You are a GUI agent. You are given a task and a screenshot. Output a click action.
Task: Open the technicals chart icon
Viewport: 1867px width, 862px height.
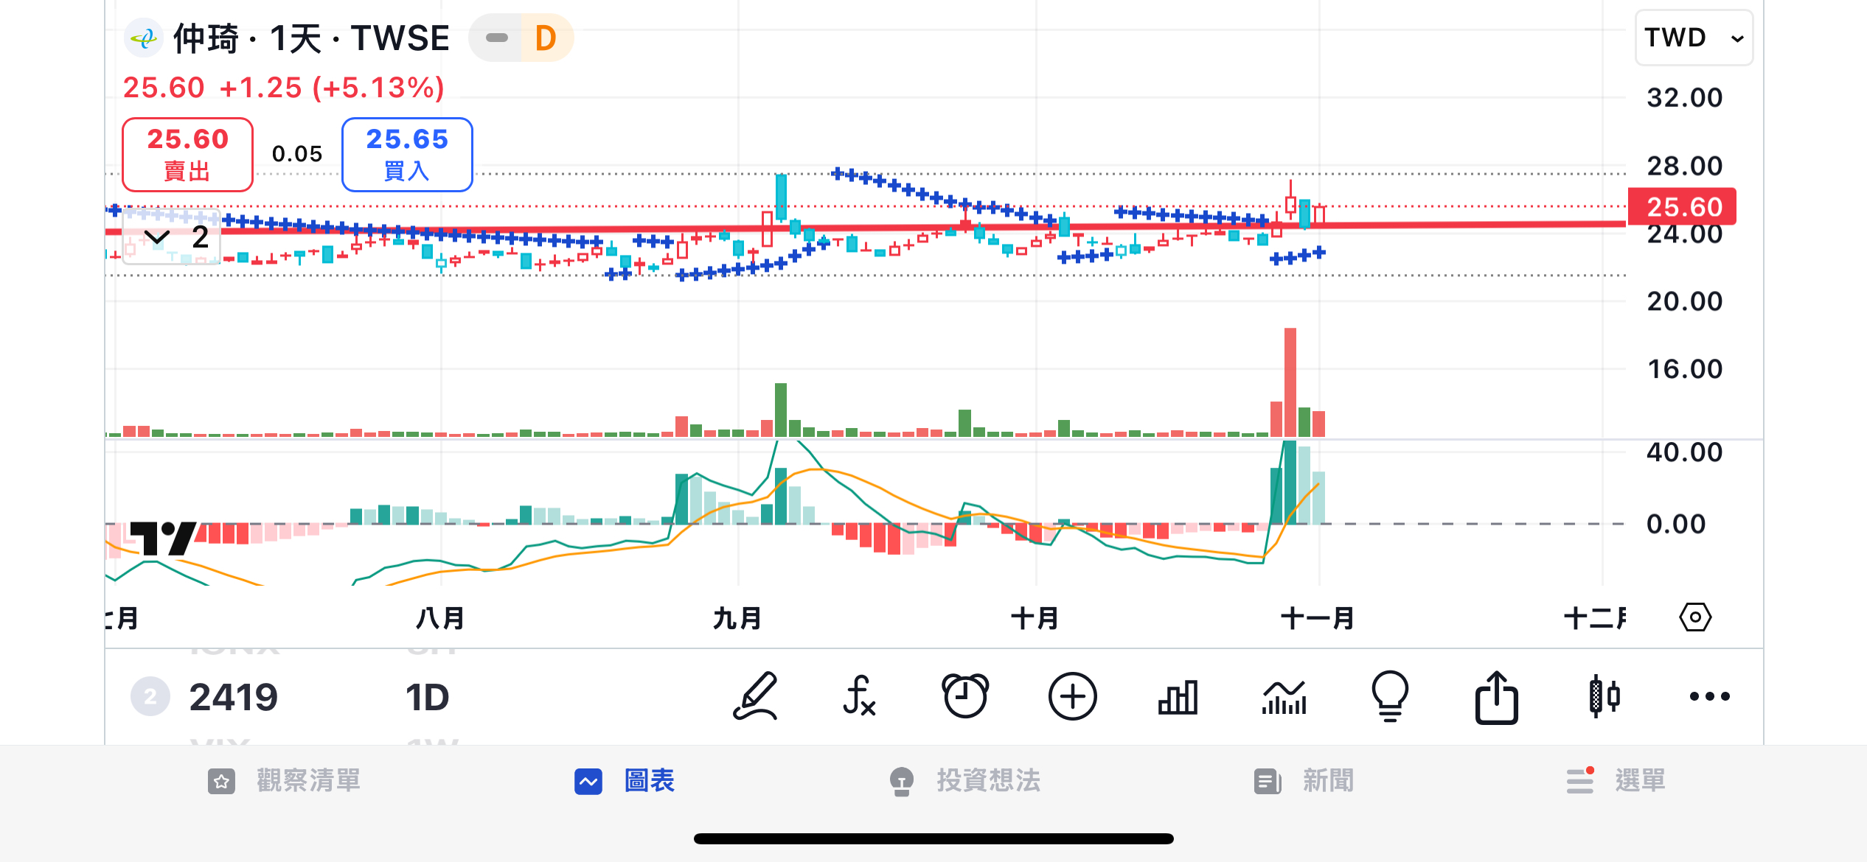coord(1284,696)
